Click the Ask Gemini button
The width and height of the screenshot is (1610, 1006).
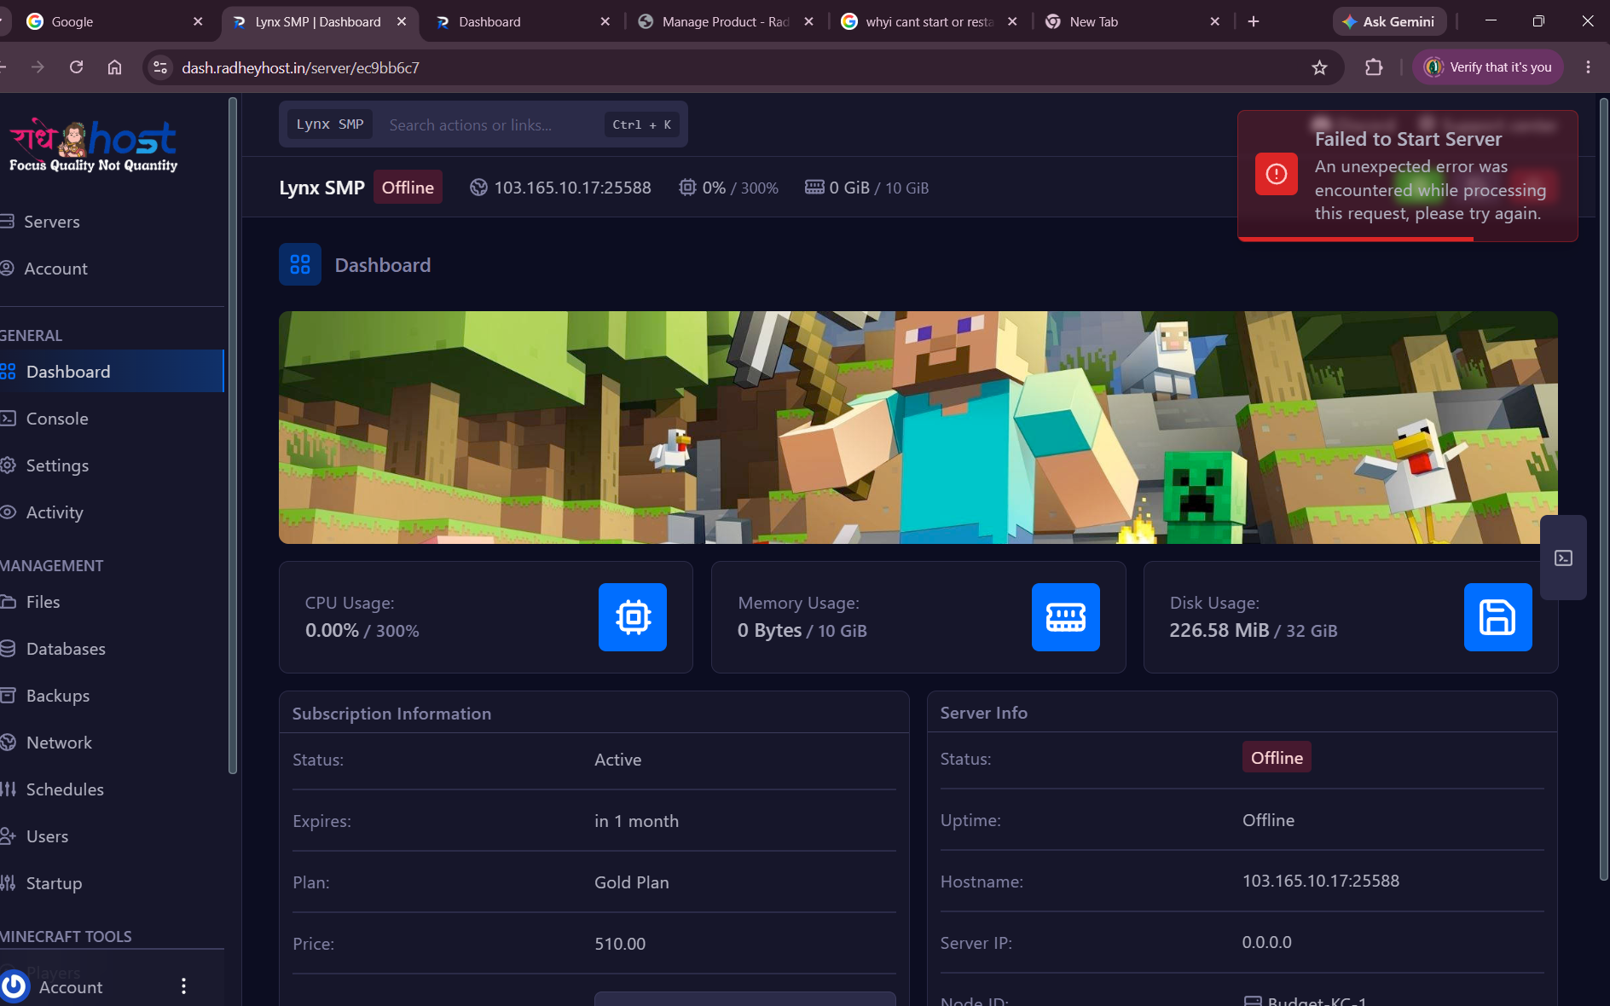click(1389, 21)
